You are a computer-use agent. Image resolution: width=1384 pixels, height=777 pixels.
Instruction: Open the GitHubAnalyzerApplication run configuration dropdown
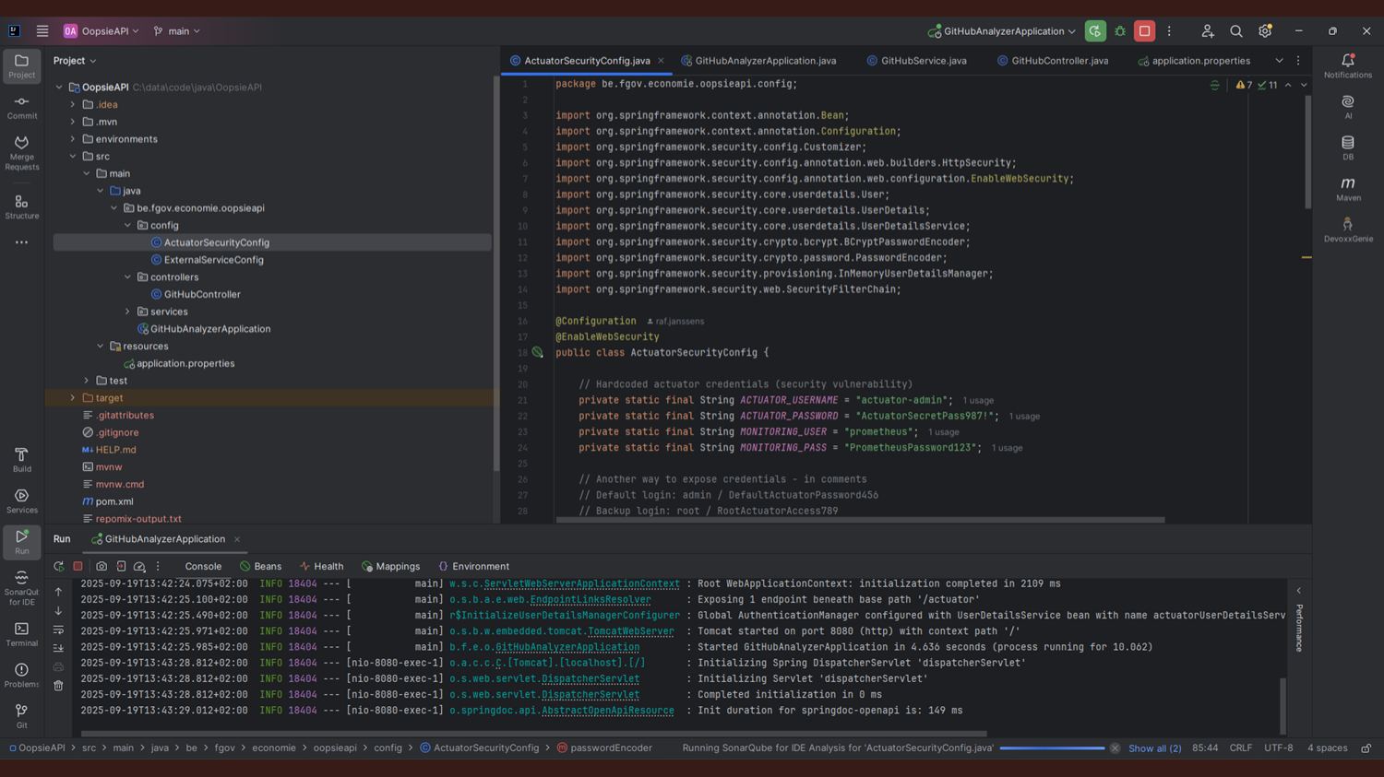(1003, 31)
